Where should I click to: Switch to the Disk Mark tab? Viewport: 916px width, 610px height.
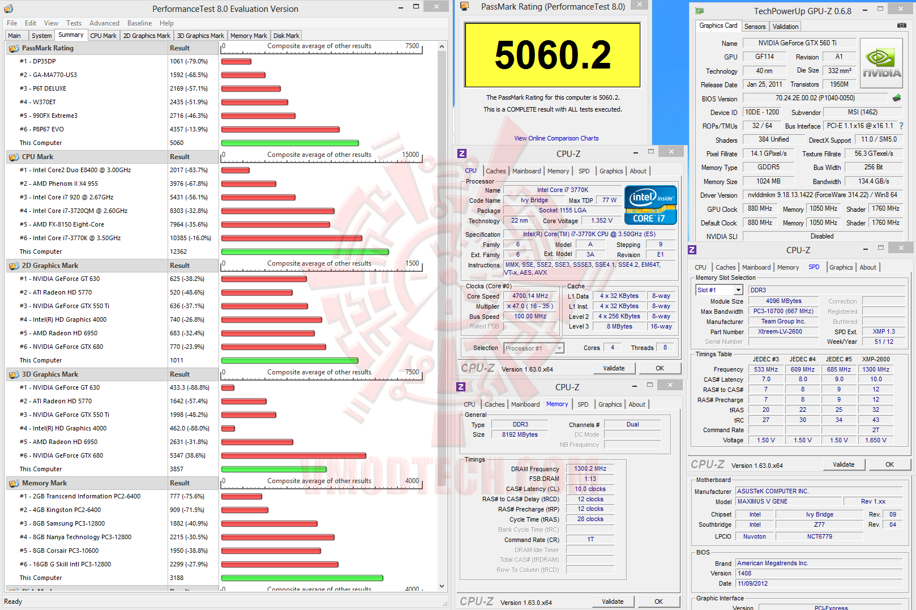(286, 36)
